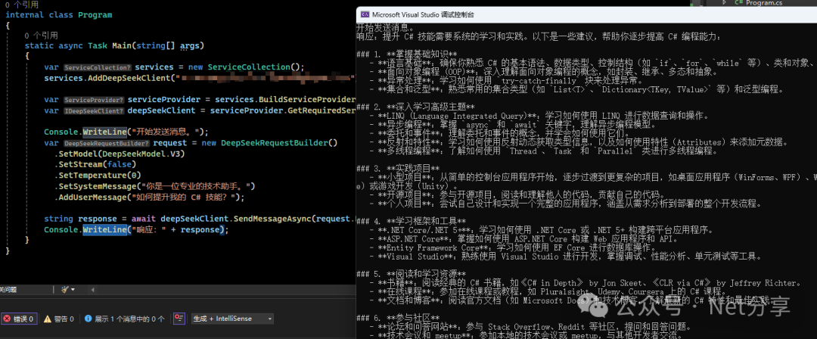The image size is (817, 339).
Task: Toggle the 展示 1 个消息中的 0 个 messages filter
Action: pyautogui.click(x=125, y=319)
